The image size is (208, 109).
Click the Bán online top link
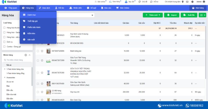101,2
